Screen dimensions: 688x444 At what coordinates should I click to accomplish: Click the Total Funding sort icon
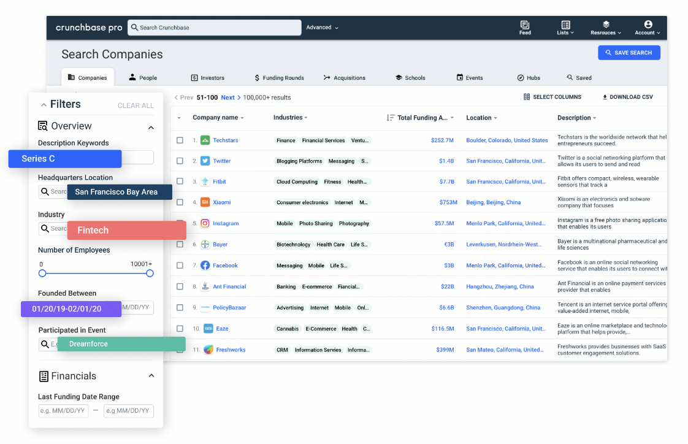(390, 118)
